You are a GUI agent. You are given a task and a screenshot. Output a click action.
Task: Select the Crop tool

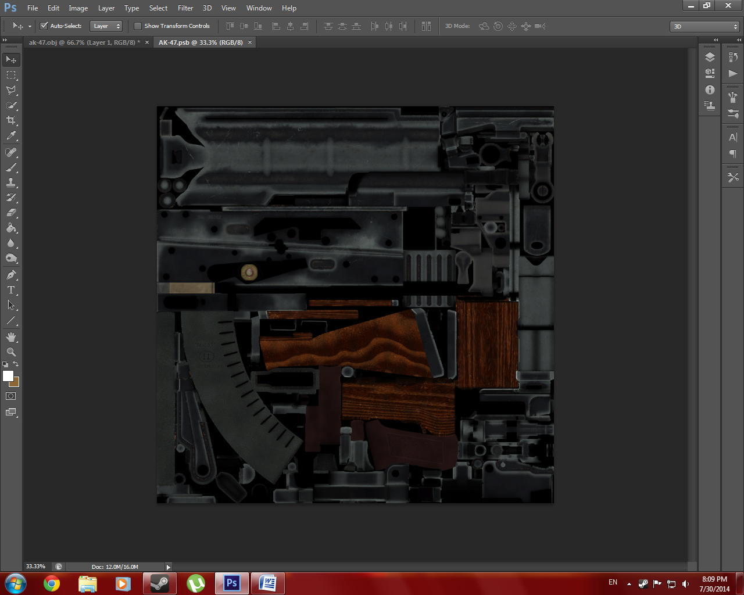pyautogui.click(x=11, y=120)
